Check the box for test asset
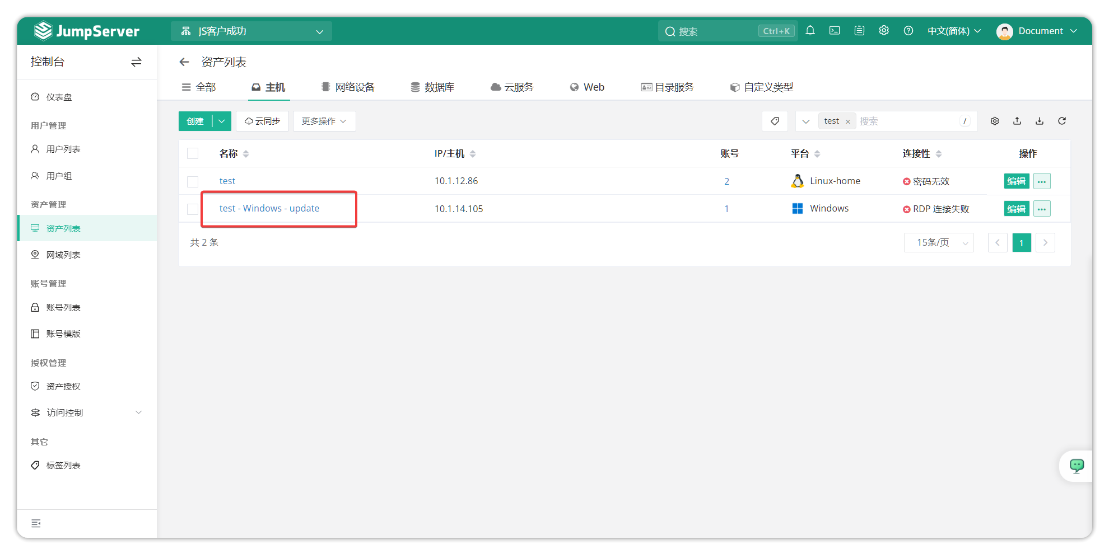The height and width of the screenshot is (549, 1109). coord(193,181)
